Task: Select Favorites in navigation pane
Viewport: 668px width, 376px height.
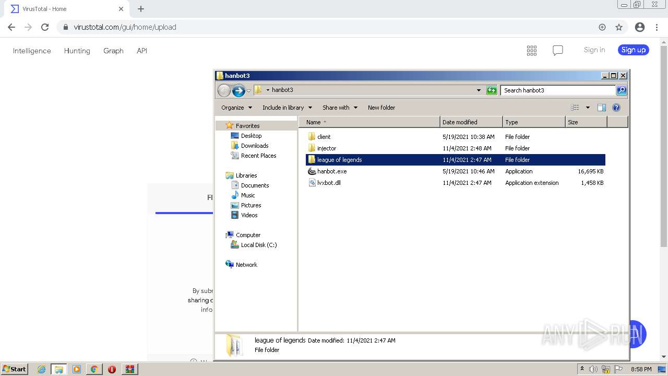Action: point(247,126)
